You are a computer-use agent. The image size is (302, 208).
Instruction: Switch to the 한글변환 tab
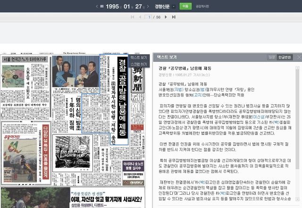click(x=285, y=57)
